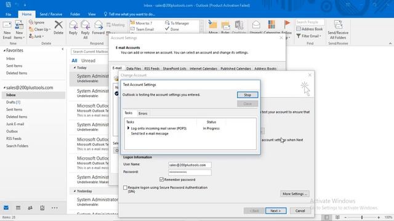Click the zoom out minus button
This screenshot has width=394, height=221.
pyautogui.click(x=346, y=217)
